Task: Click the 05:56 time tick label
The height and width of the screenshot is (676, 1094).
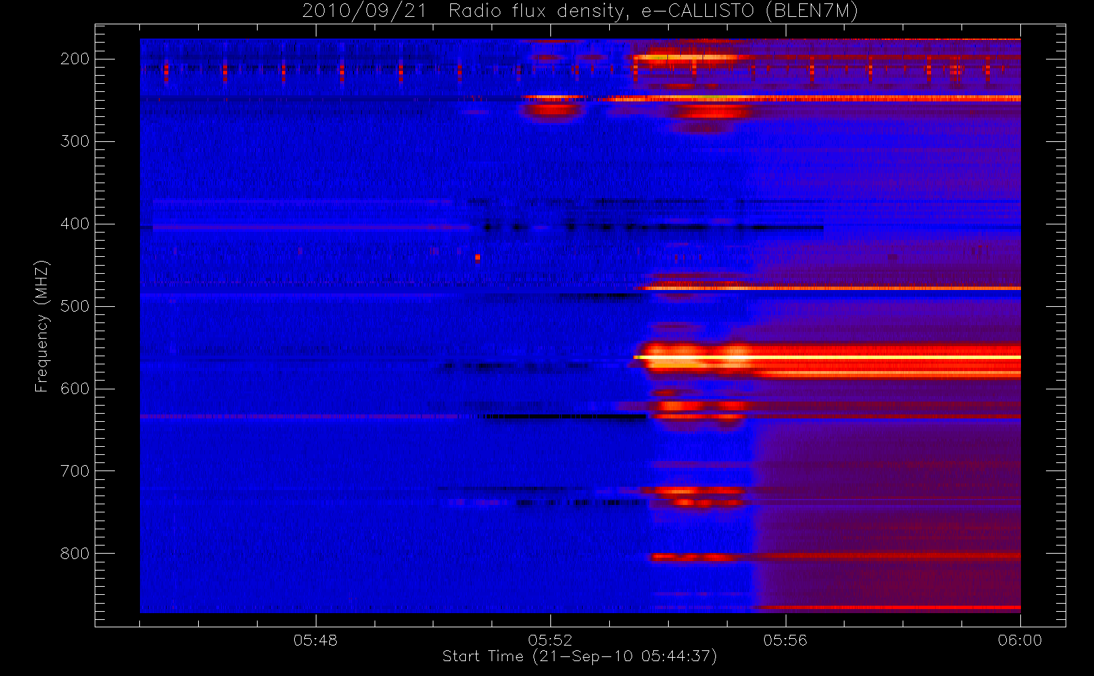Action: (x=785, y=640)
